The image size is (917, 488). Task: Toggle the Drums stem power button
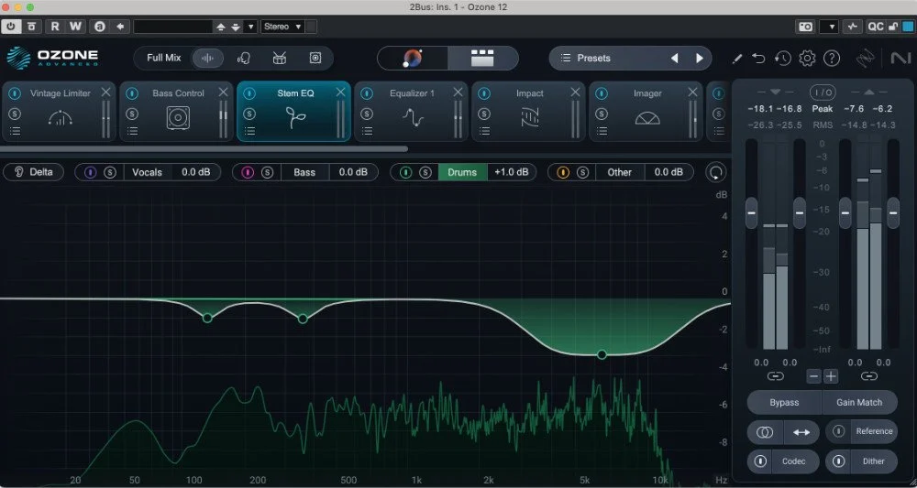point(406,172)
